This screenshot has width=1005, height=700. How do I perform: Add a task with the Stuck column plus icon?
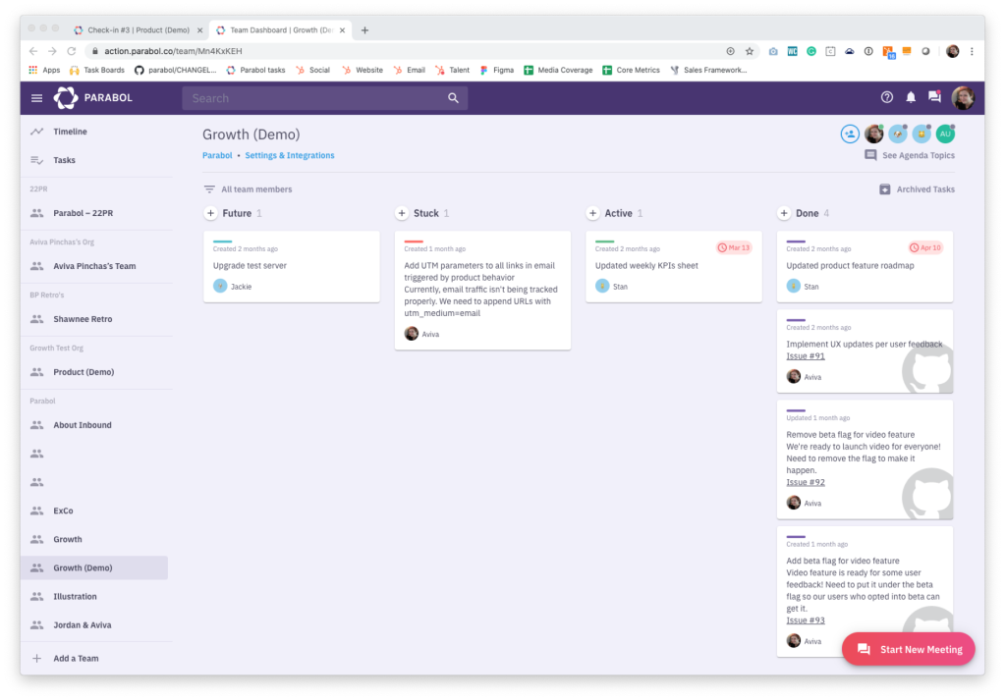[402, 212]
